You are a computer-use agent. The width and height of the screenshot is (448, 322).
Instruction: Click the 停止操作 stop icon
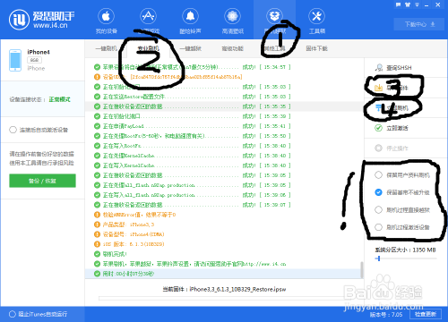click(379, 148)
